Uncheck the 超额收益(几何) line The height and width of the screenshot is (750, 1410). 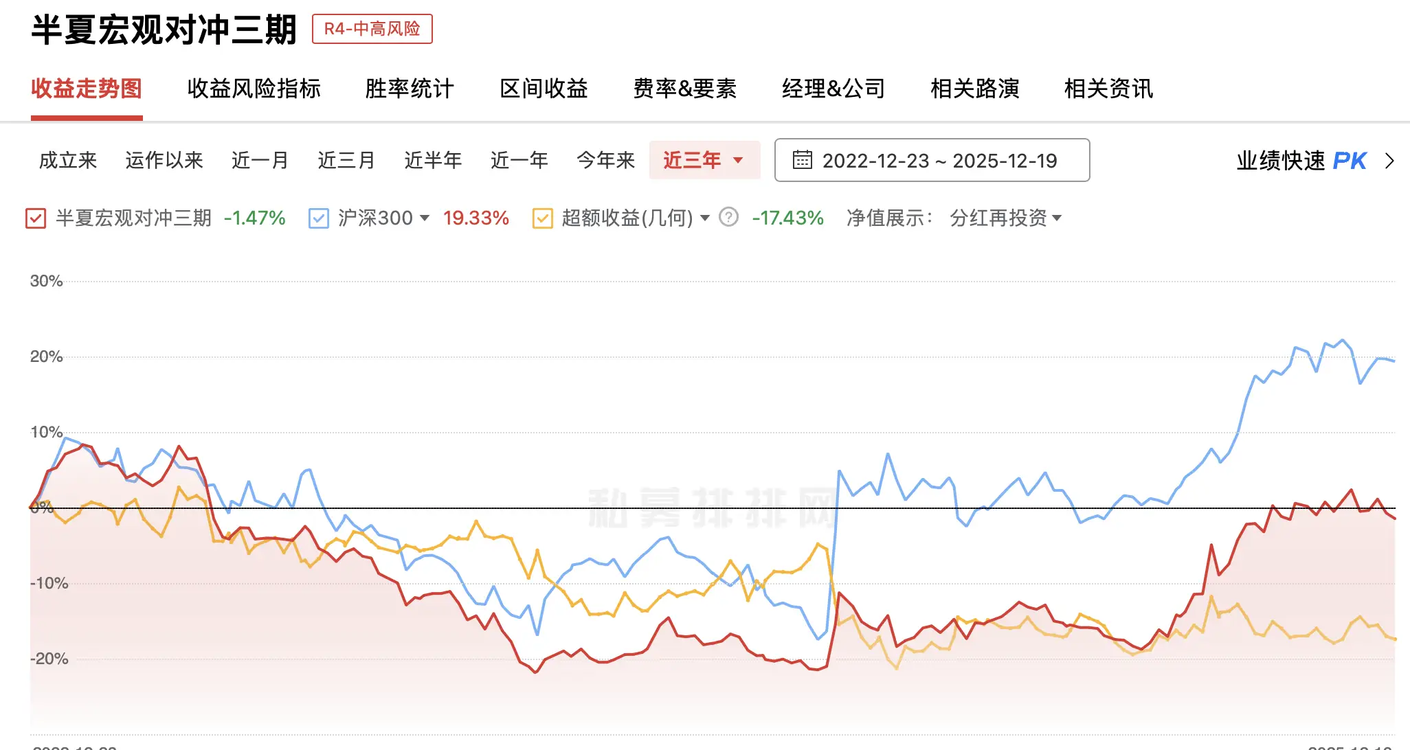(x=543, y=218)
